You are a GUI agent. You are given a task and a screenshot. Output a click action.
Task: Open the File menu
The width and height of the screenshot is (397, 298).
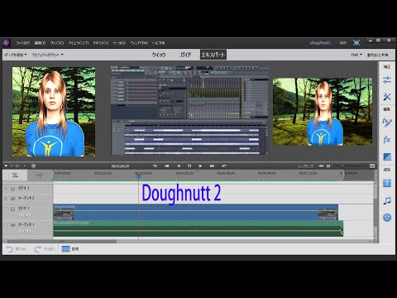tap(22, 43)
